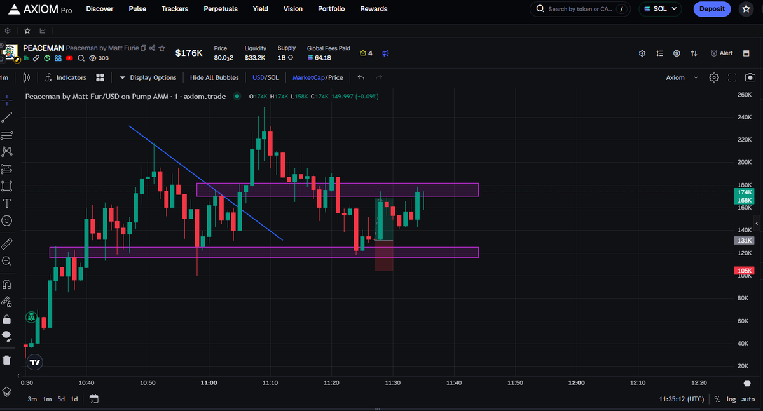
Task: Click the trash remove drawings icon
Action: 7,360
